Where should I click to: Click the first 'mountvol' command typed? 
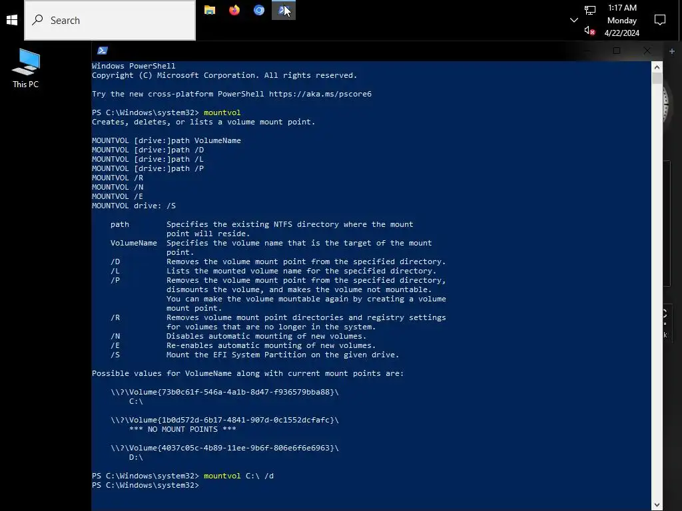tap(222, 112)
